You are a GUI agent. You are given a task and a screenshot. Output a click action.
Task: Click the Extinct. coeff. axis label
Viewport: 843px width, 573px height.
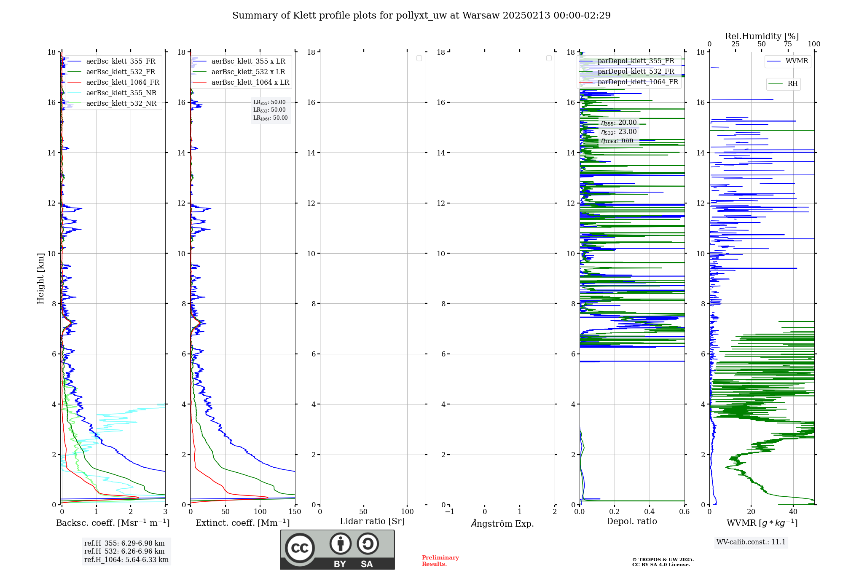point(243,523)
